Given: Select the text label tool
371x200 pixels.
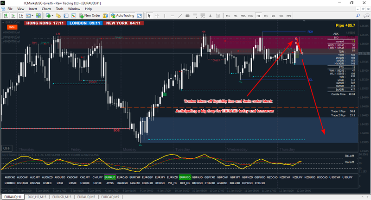Looking at the screenshot, I should 217,16.
